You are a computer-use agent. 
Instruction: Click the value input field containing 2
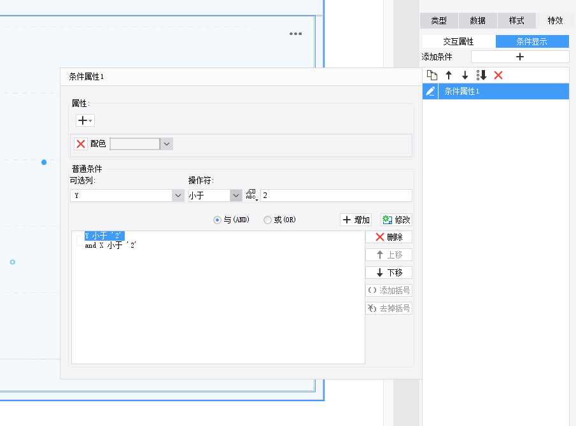tap(336, 195)
